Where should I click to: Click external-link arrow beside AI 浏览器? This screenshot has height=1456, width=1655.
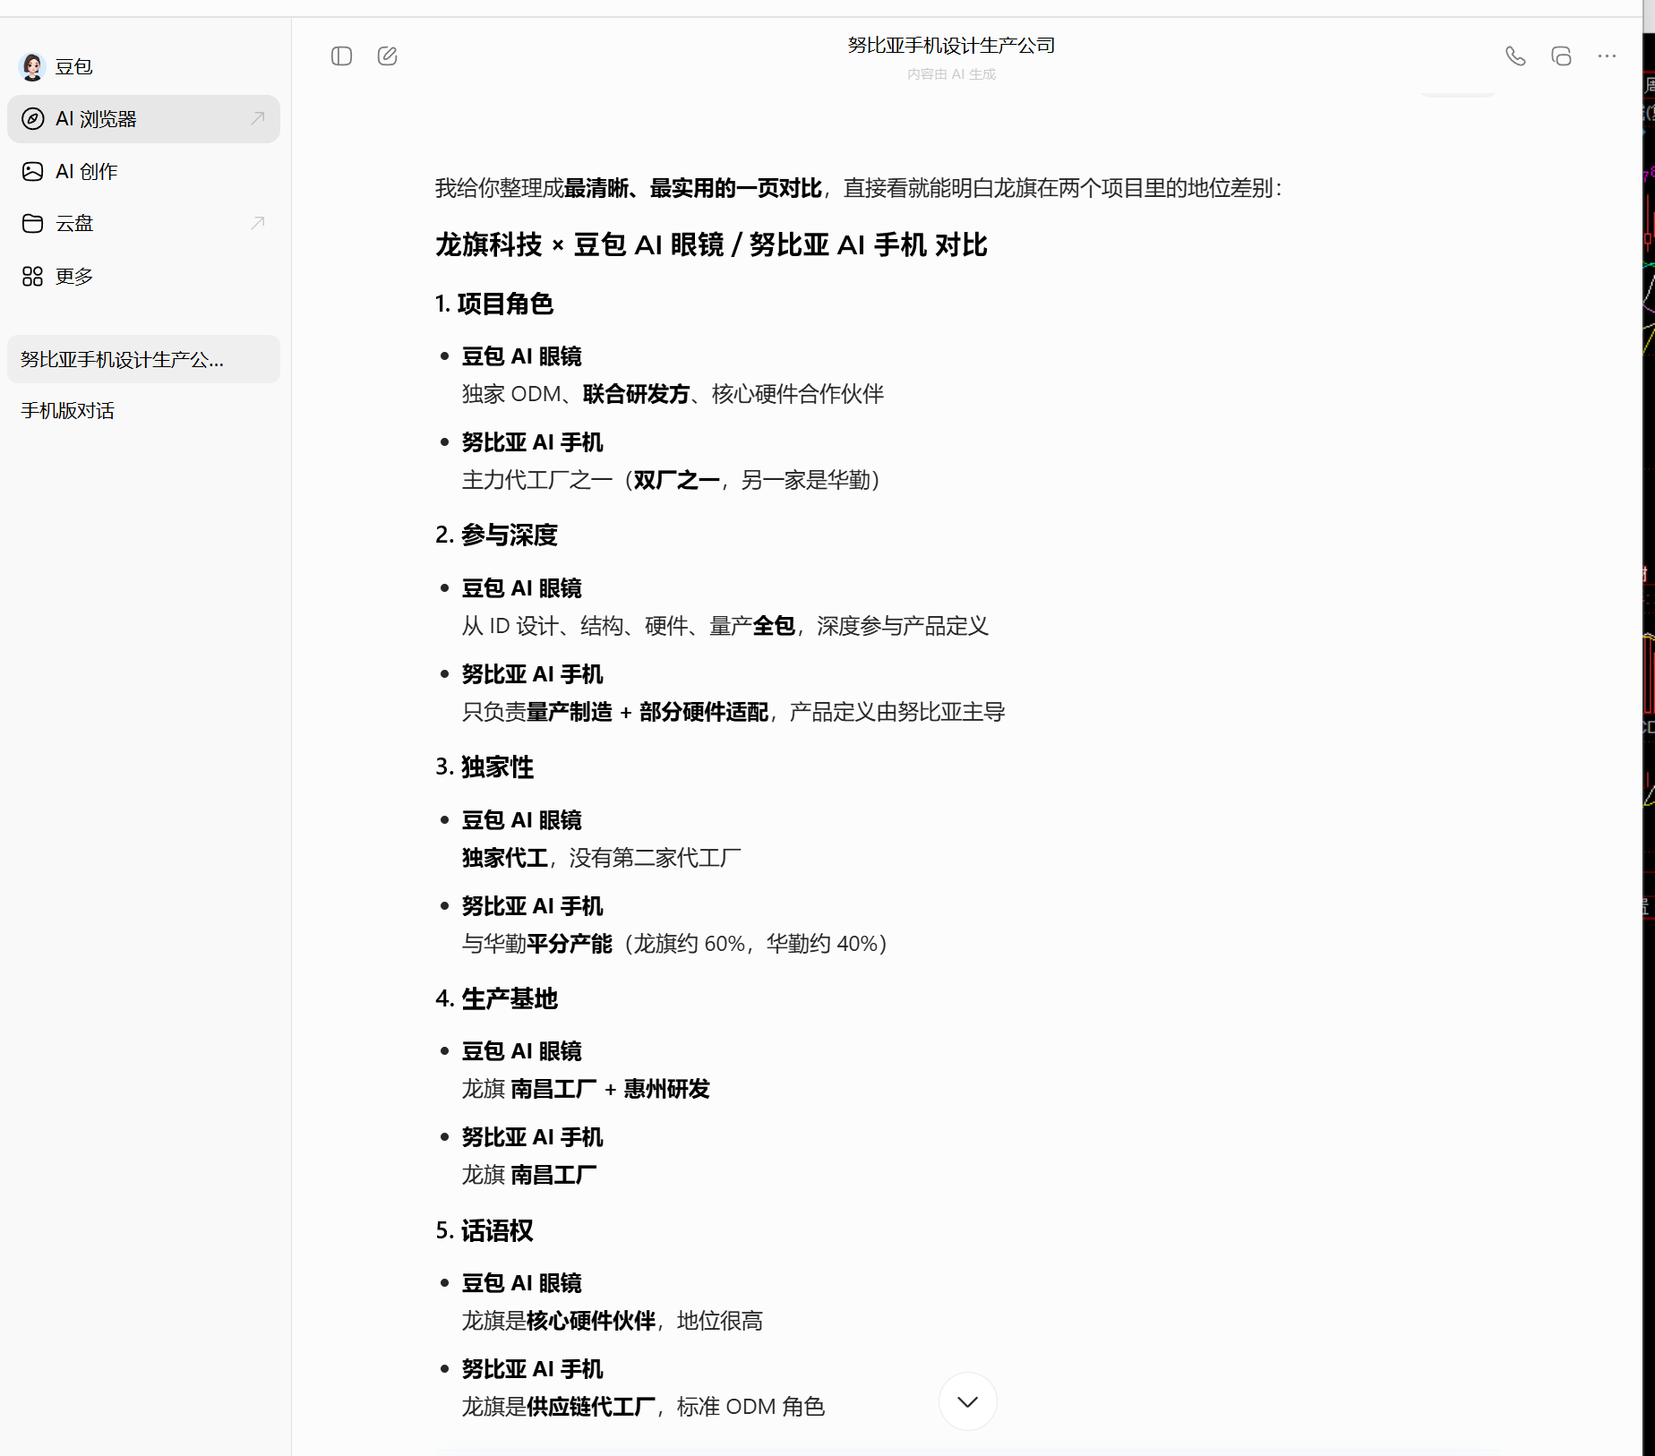258,118
